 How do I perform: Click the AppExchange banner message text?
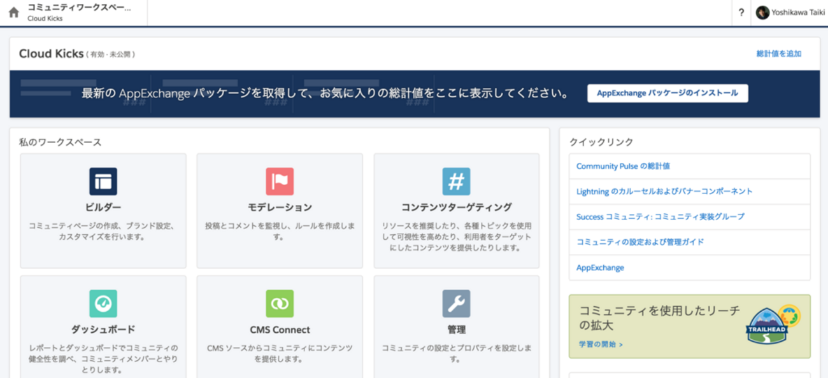coord(325,94)
